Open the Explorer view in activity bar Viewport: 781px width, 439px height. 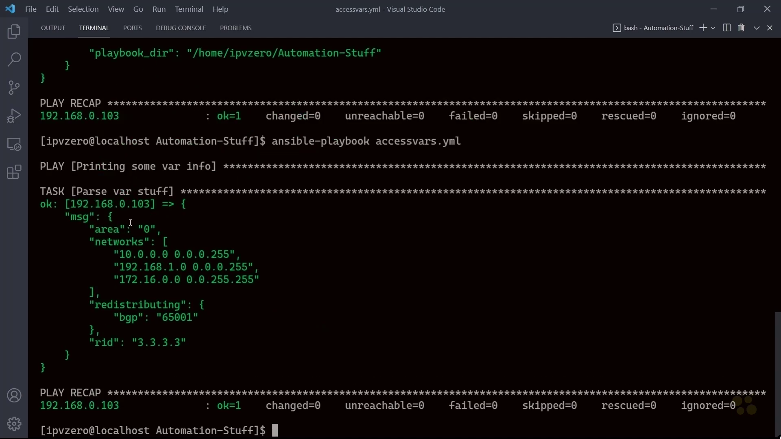[14, 31]
